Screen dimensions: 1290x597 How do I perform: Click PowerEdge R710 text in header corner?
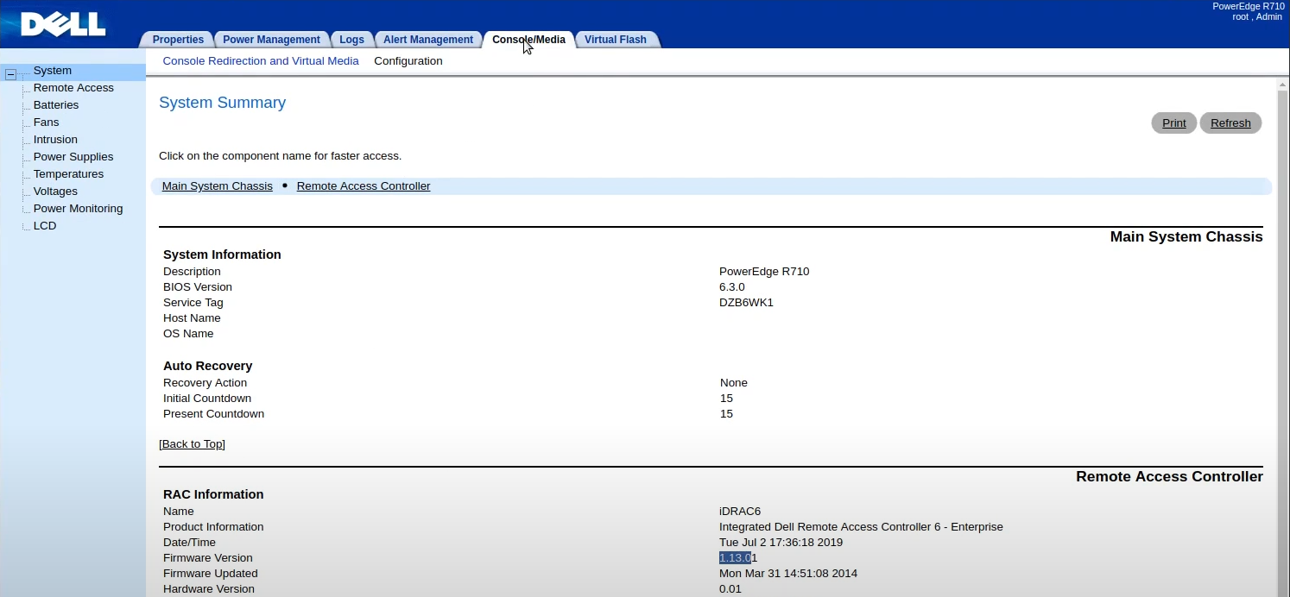point(1249,6)
